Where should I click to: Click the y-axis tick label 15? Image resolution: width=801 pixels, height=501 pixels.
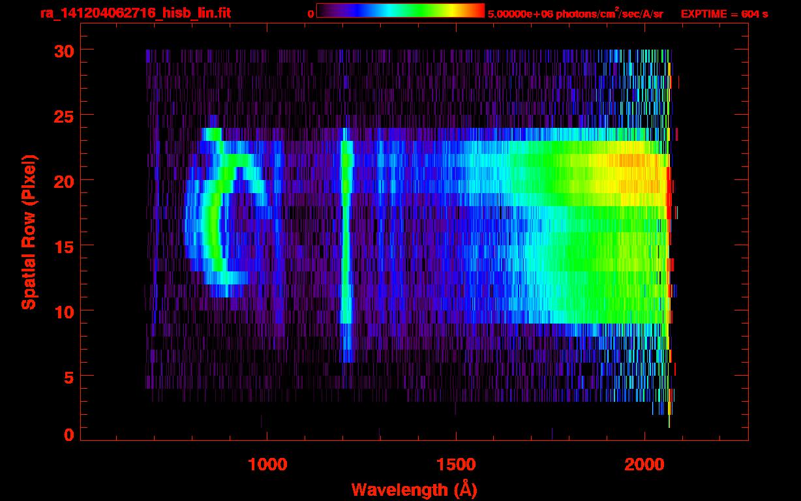63,246
